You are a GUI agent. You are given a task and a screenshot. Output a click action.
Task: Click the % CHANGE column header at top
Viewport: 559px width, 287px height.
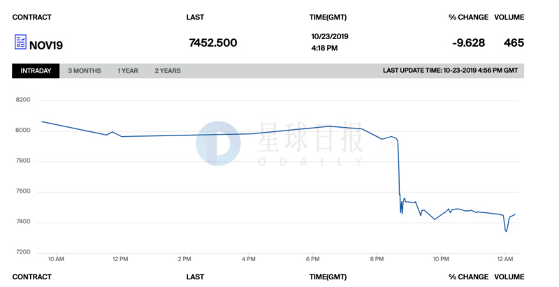pyautogui.click(x=467, y=17)
